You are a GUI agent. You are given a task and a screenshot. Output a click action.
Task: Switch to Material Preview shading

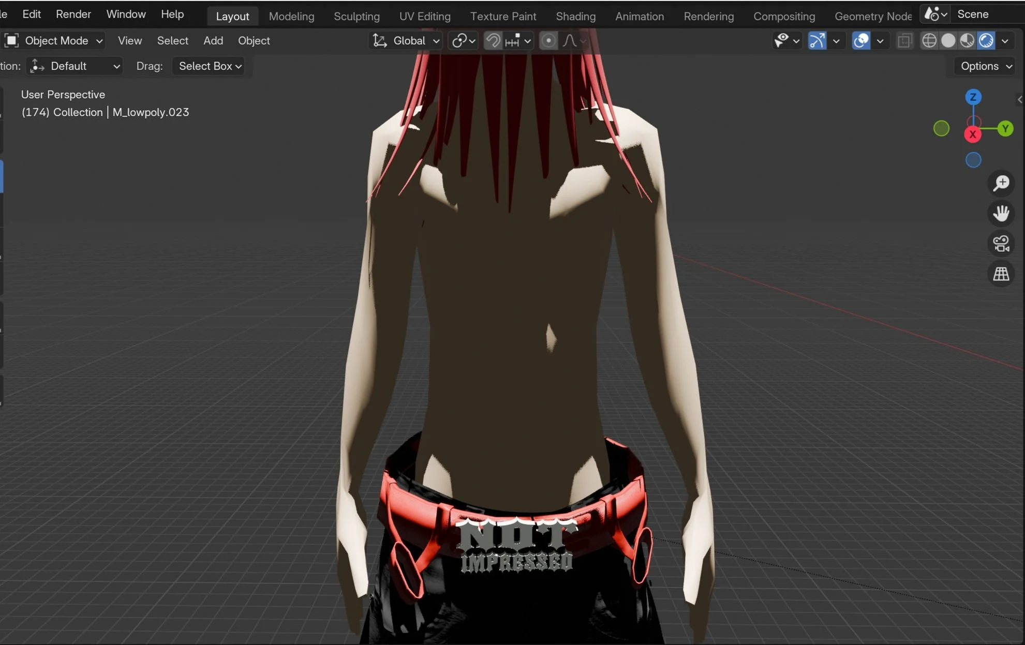tap(967, 41)
